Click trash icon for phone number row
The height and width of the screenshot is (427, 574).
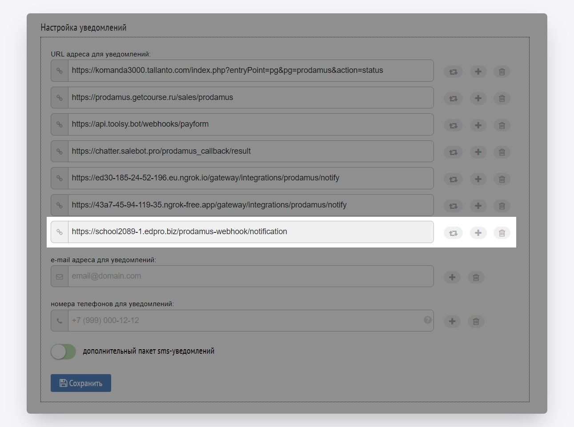(476, 321)
